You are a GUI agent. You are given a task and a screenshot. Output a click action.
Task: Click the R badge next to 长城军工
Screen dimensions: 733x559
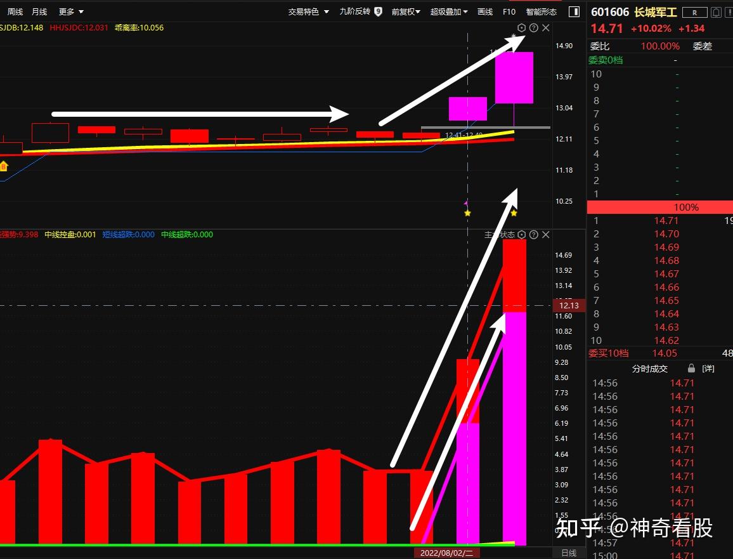[695, 12]
